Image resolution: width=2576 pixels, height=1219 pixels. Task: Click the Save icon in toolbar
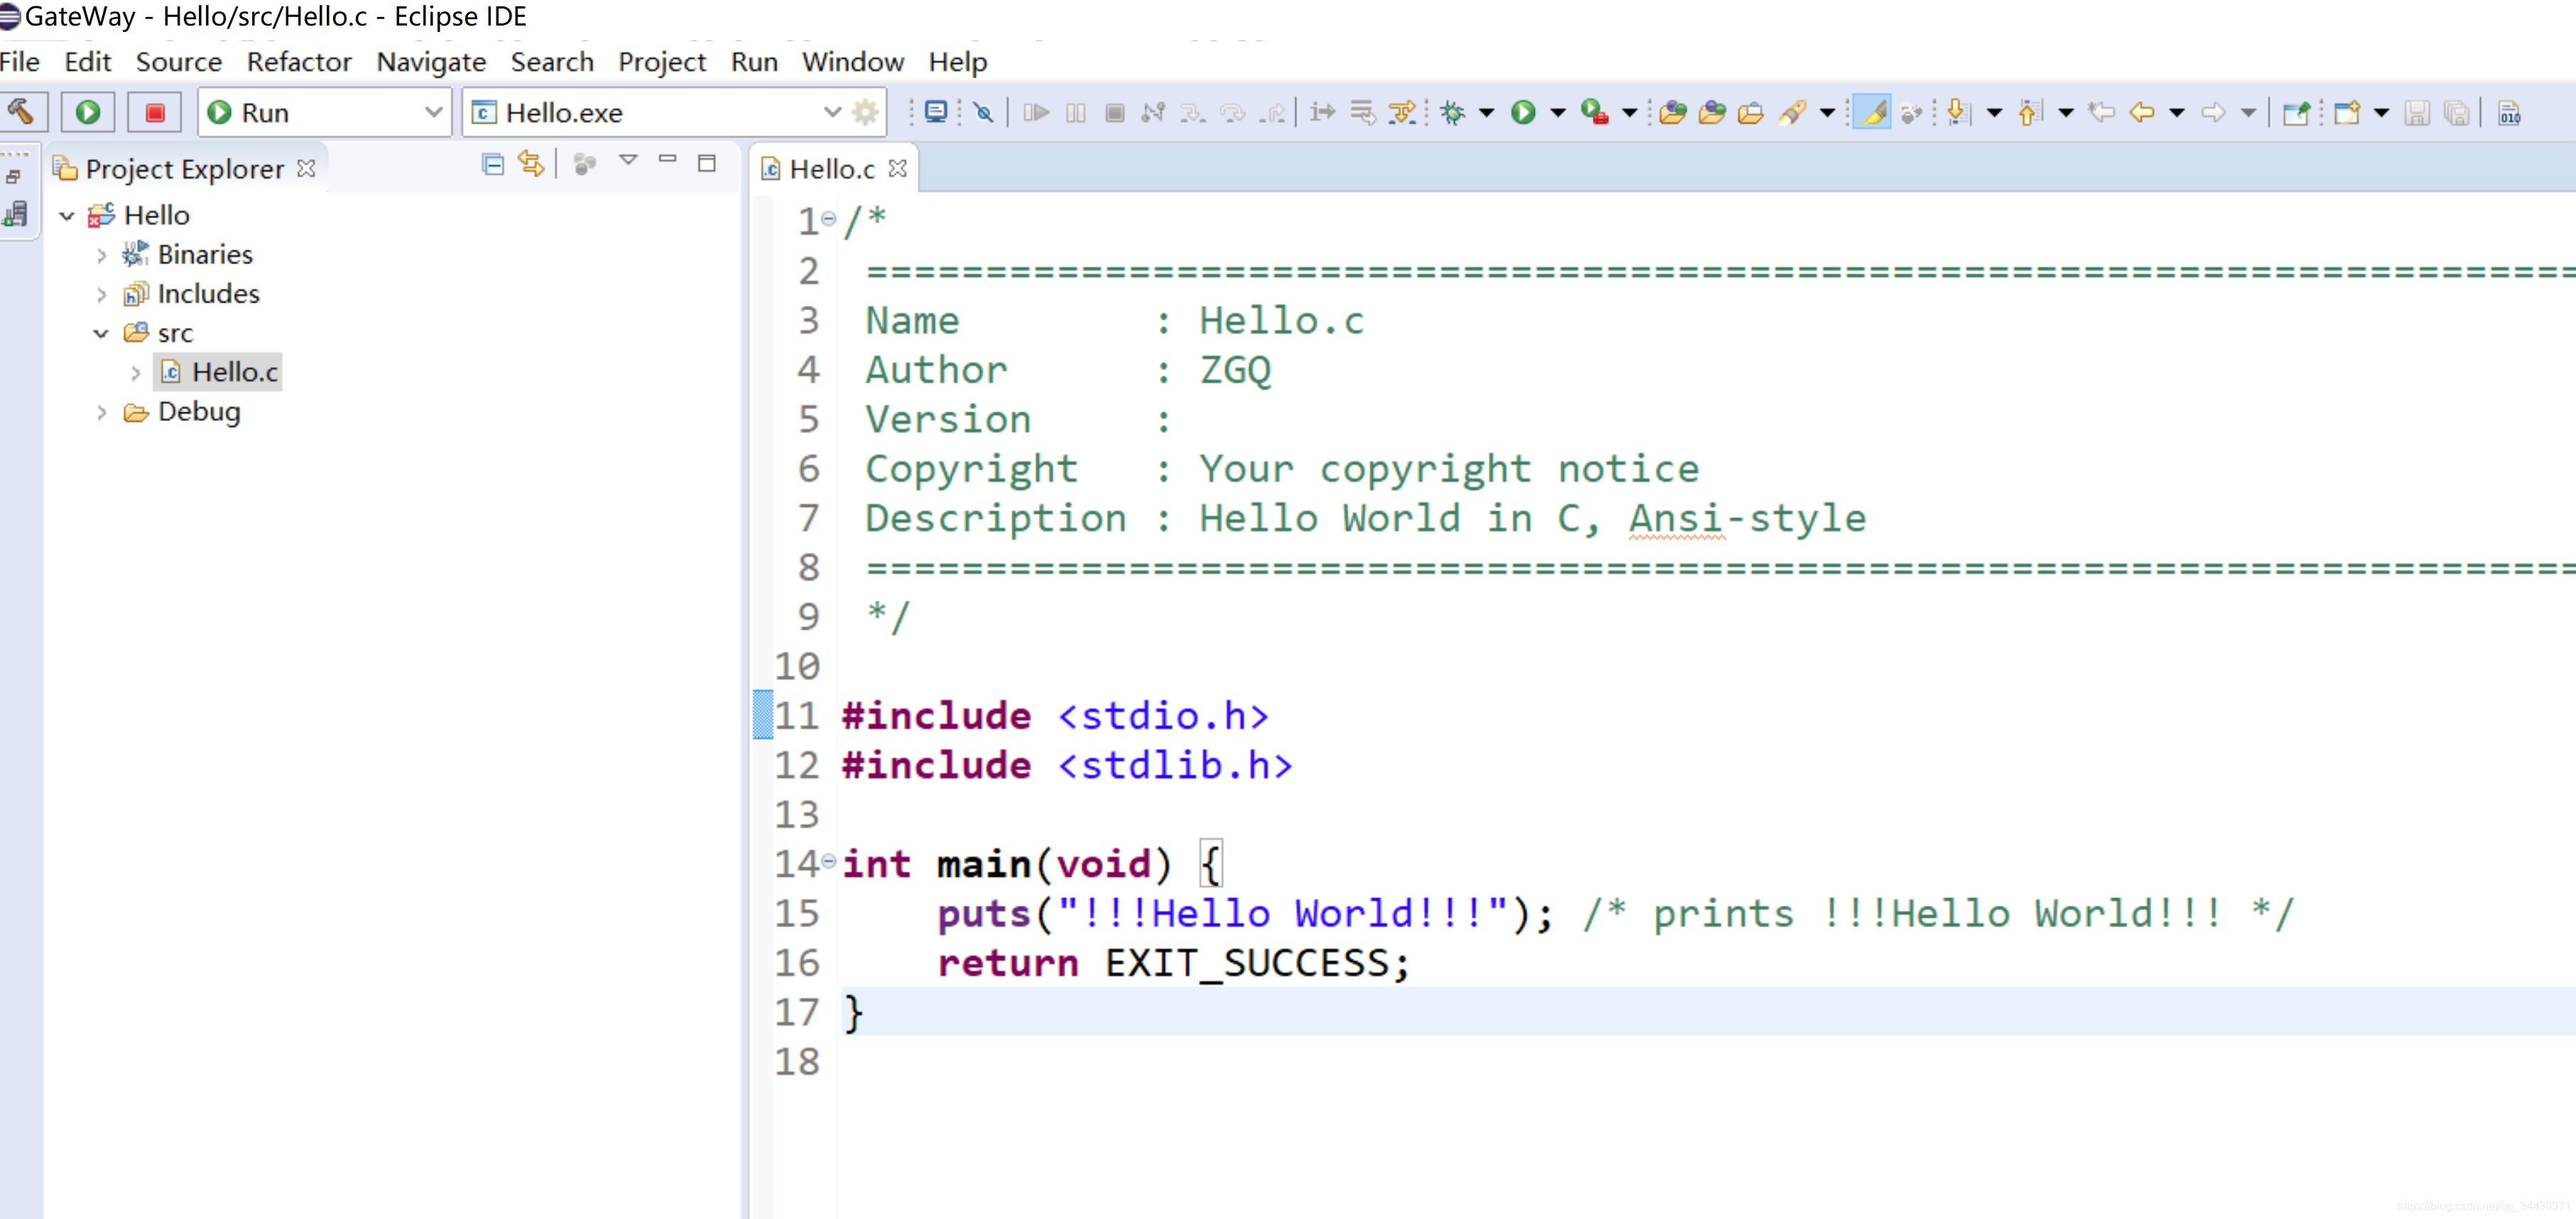click(2417, 111)
